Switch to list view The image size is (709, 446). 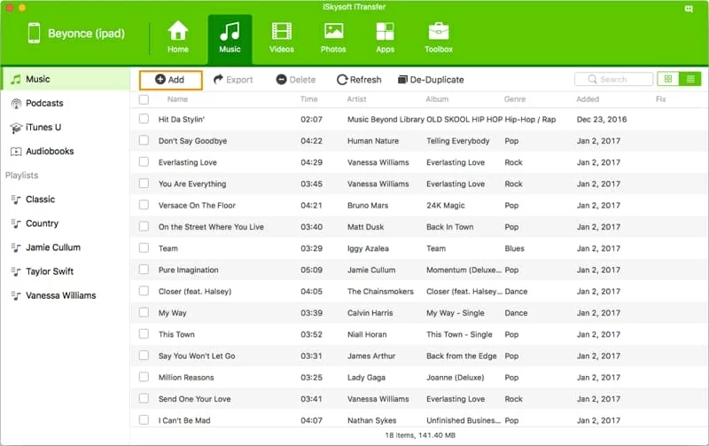(690, 79)
